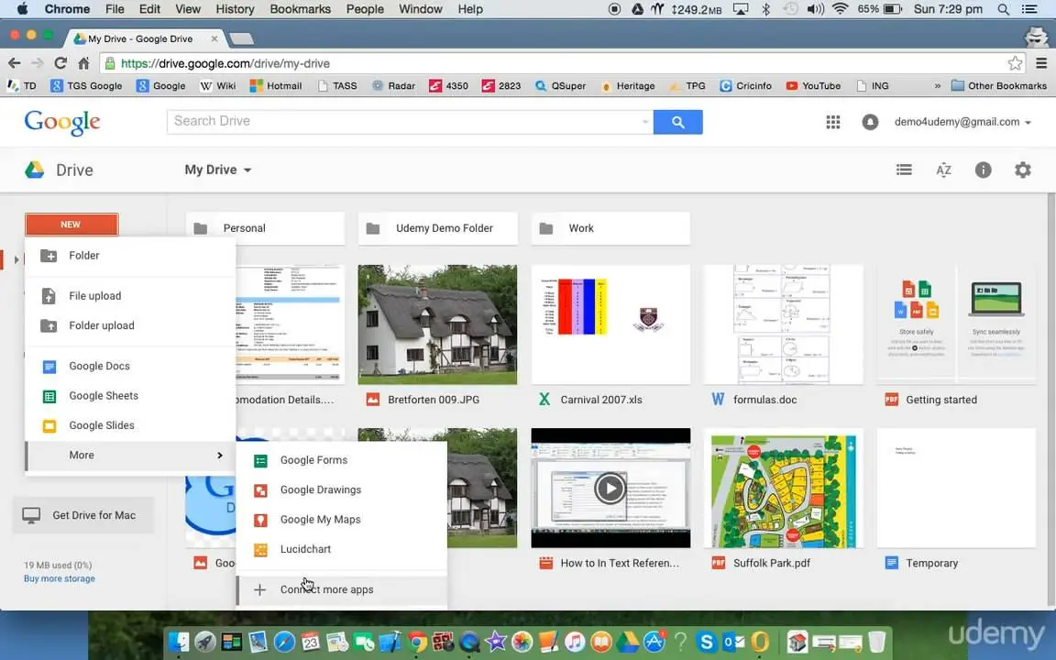
Task: Click the new Folder icon in menu
Action: coord(49,256)
